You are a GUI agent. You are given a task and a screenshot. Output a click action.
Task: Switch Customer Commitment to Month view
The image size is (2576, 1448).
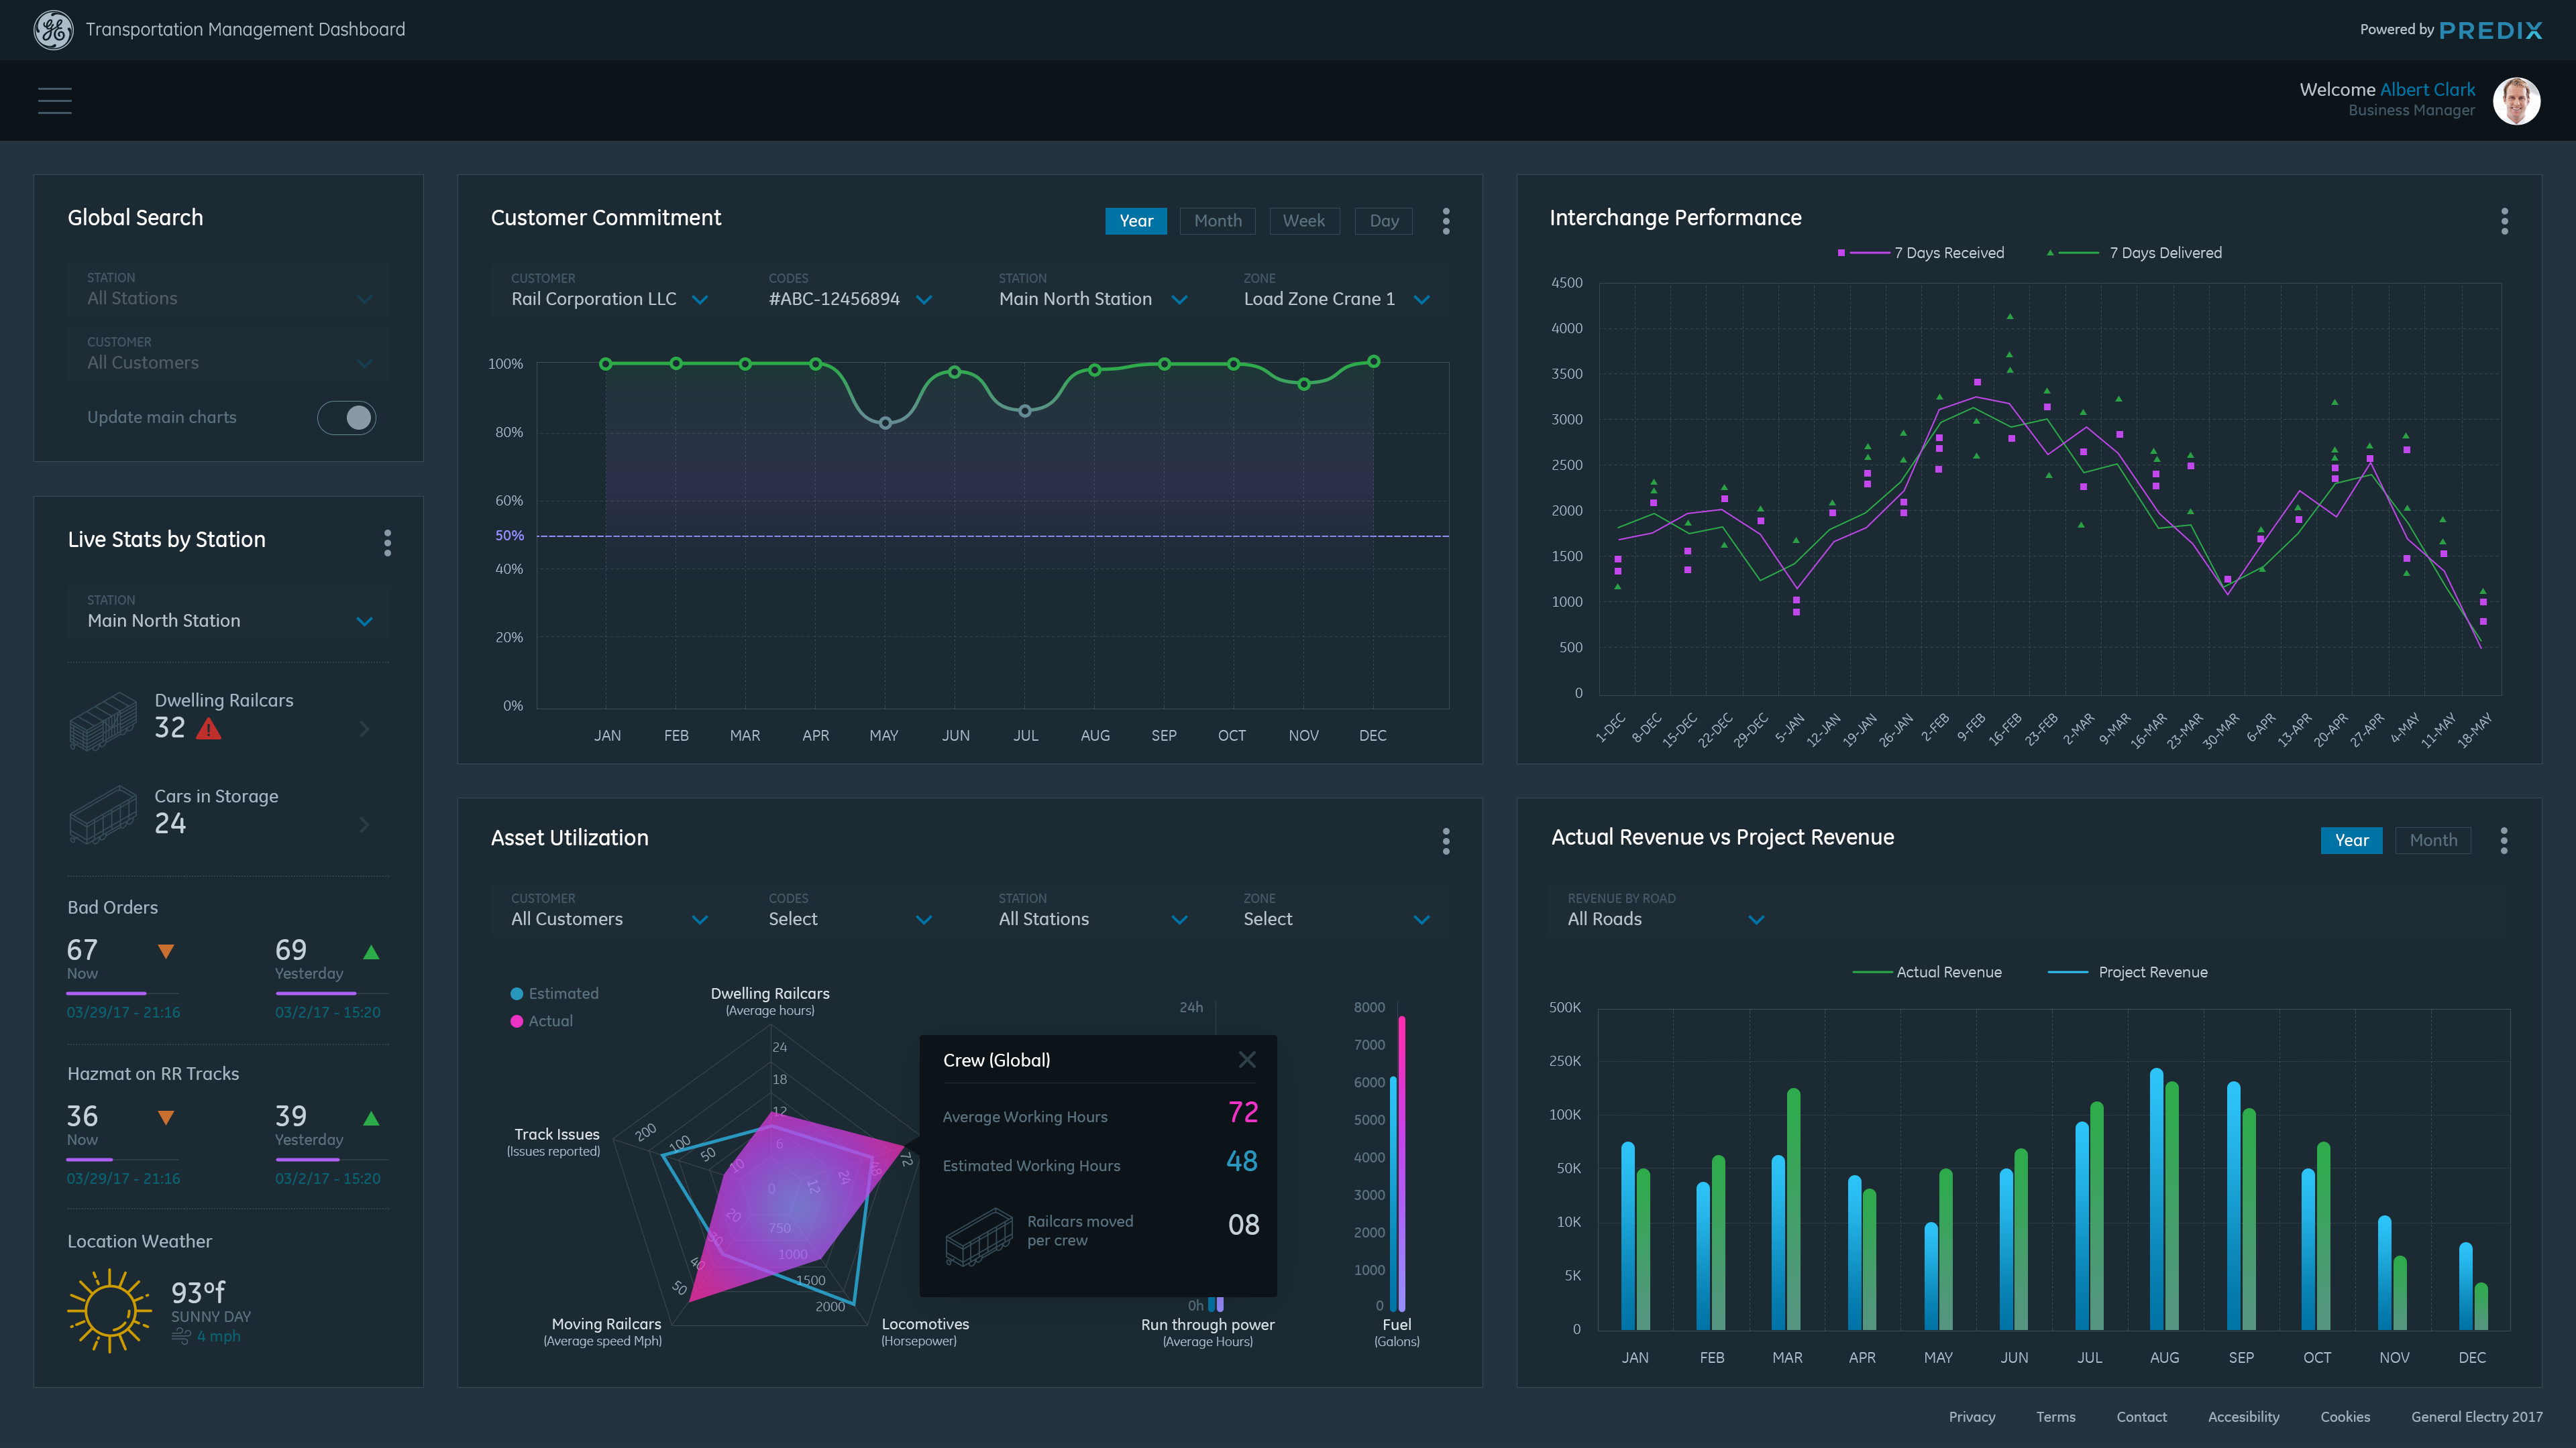(x=1217, y=221)
